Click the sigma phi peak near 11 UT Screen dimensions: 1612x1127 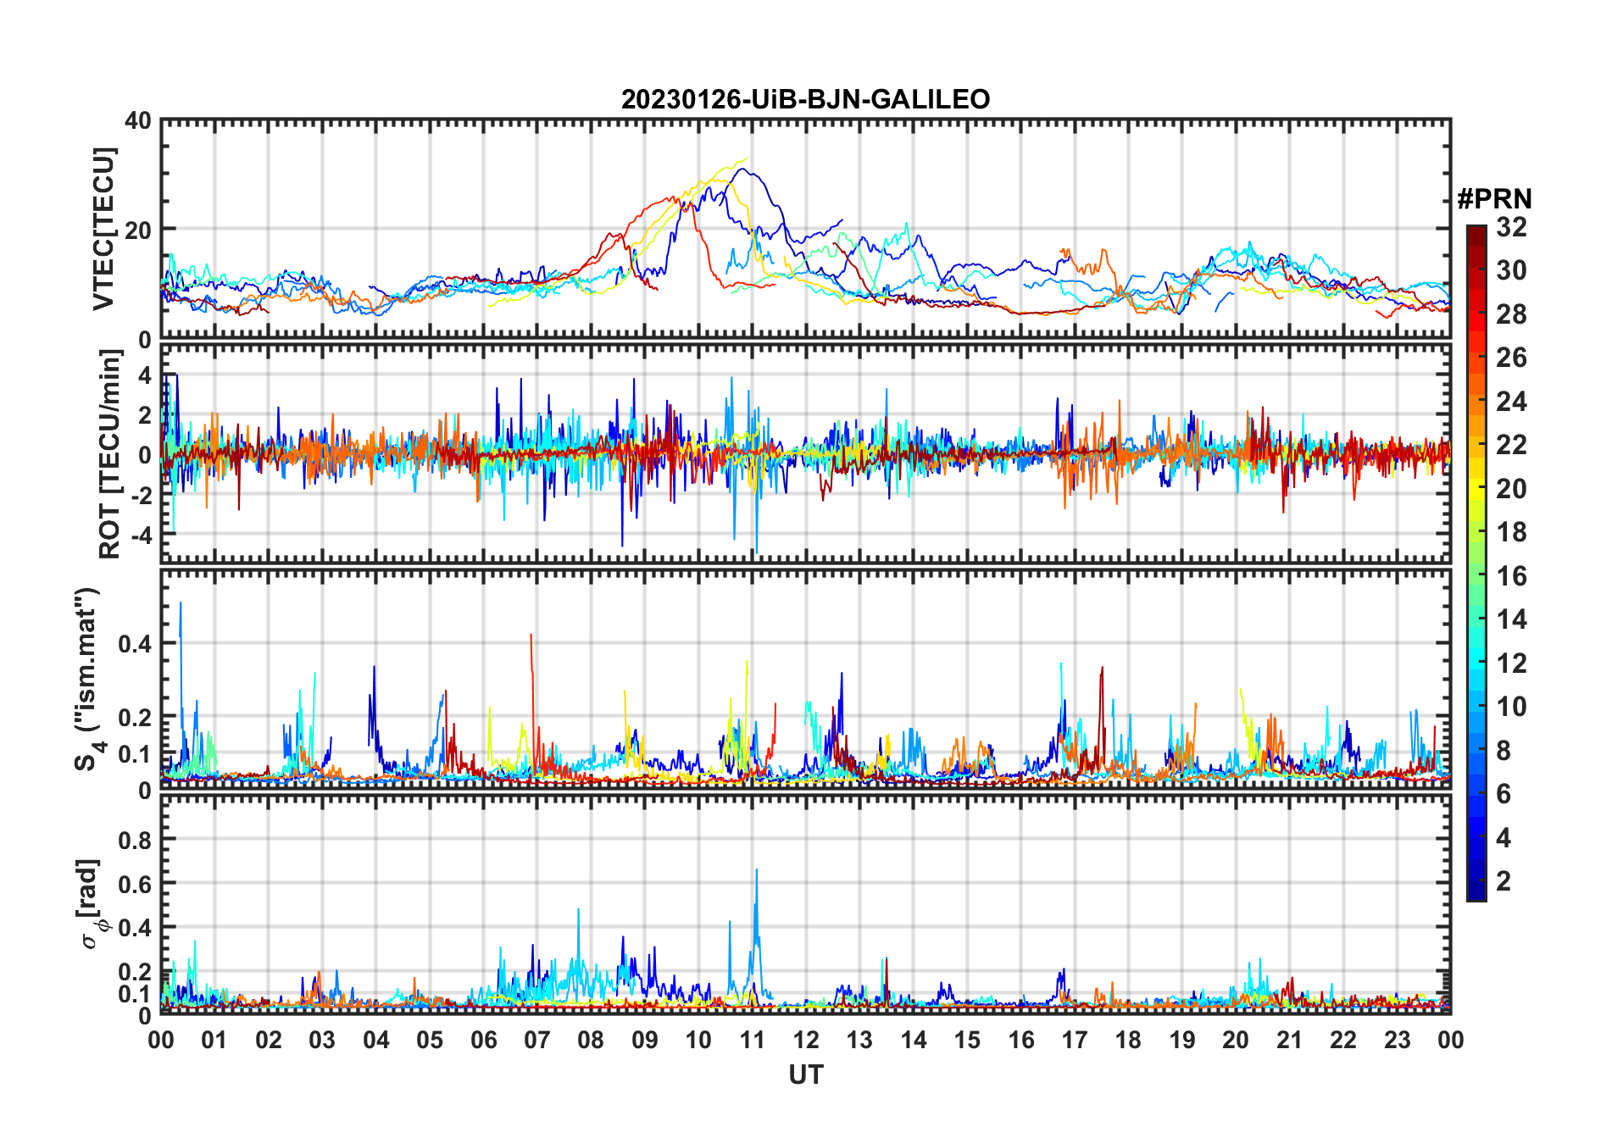click(756, 871)
